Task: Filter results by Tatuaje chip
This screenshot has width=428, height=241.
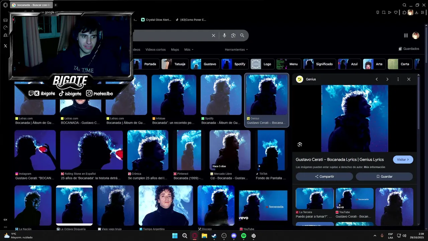Action: point(175,64)
